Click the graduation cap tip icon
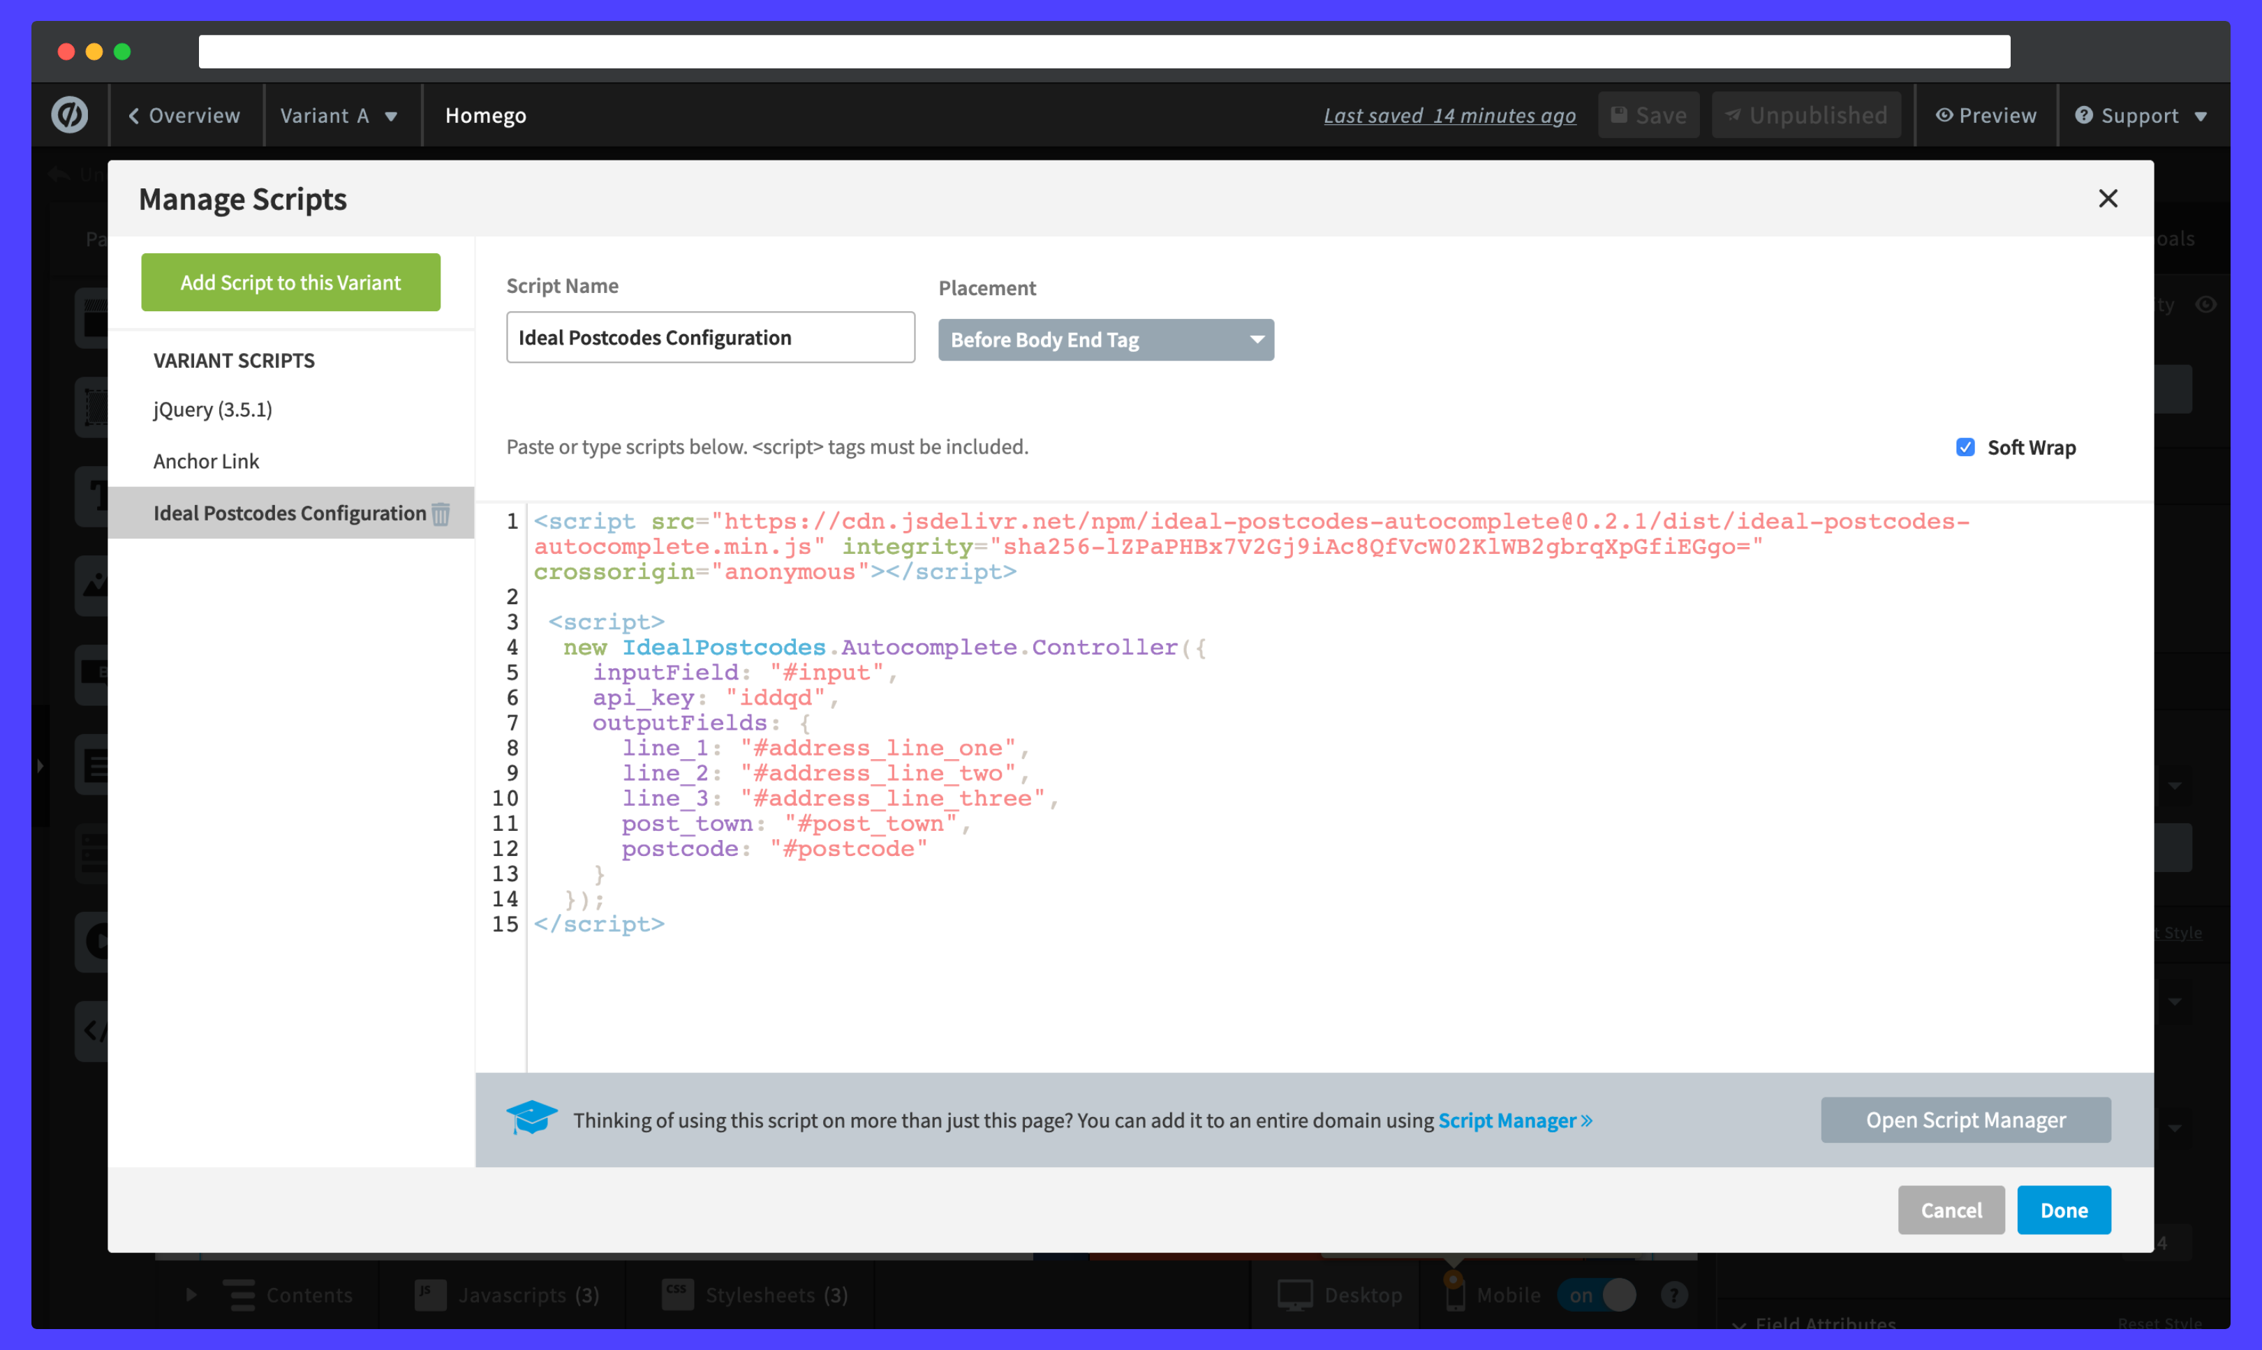Image resolution: width=2262 pixels, height=1350 pixels. tap(531, 1118)
